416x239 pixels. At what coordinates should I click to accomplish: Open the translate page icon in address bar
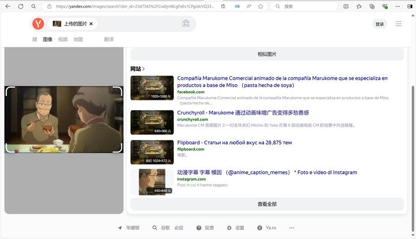pyautogui.click(x=237, y=6)
